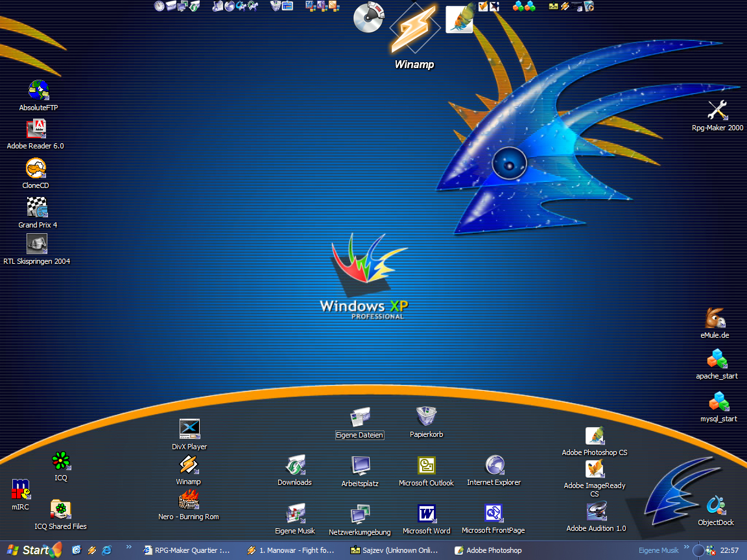Open Eigene Musik desktop folder icon
The image size is (747, 560).
click(x=296, y=514)
